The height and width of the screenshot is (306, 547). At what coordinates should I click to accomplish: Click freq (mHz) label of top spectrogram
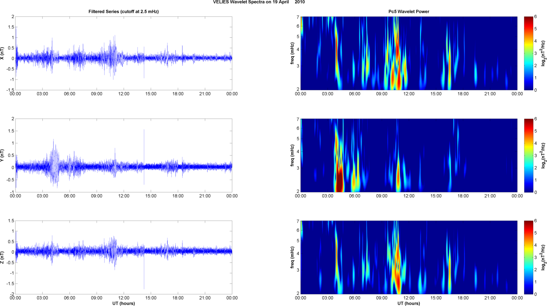[x=292, y=53]
